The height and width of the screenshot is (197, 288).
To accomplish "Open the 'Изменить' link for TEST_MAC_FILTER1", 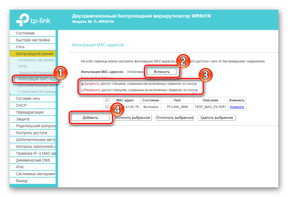I will click(236, 107).
